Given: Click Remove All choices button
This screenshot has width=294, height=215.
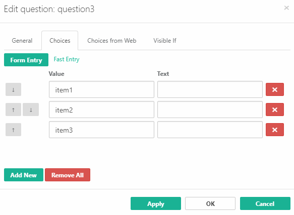Looking at the screenshot, I should (68, 175).
